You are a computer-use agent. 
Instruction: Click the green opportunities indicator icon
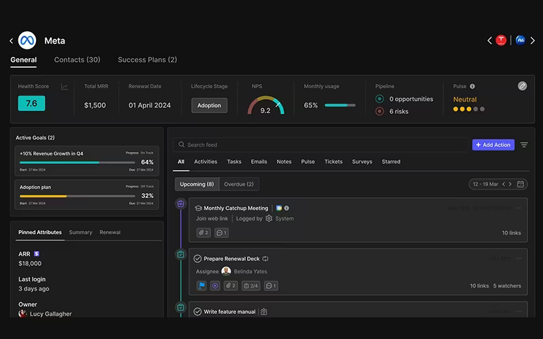pyautogui.click(x=379, y=99)
